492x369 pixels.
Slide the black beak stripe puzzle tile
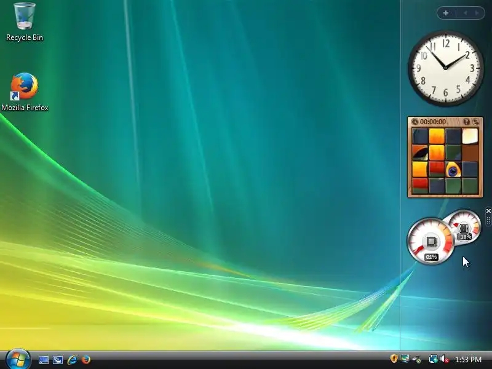click(420, 153)
